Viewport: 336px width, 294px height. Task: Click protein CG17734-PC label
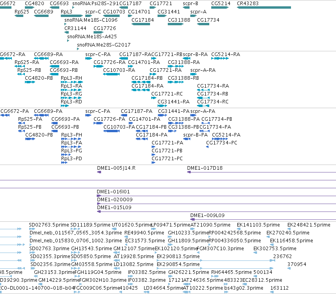point(221,143)
